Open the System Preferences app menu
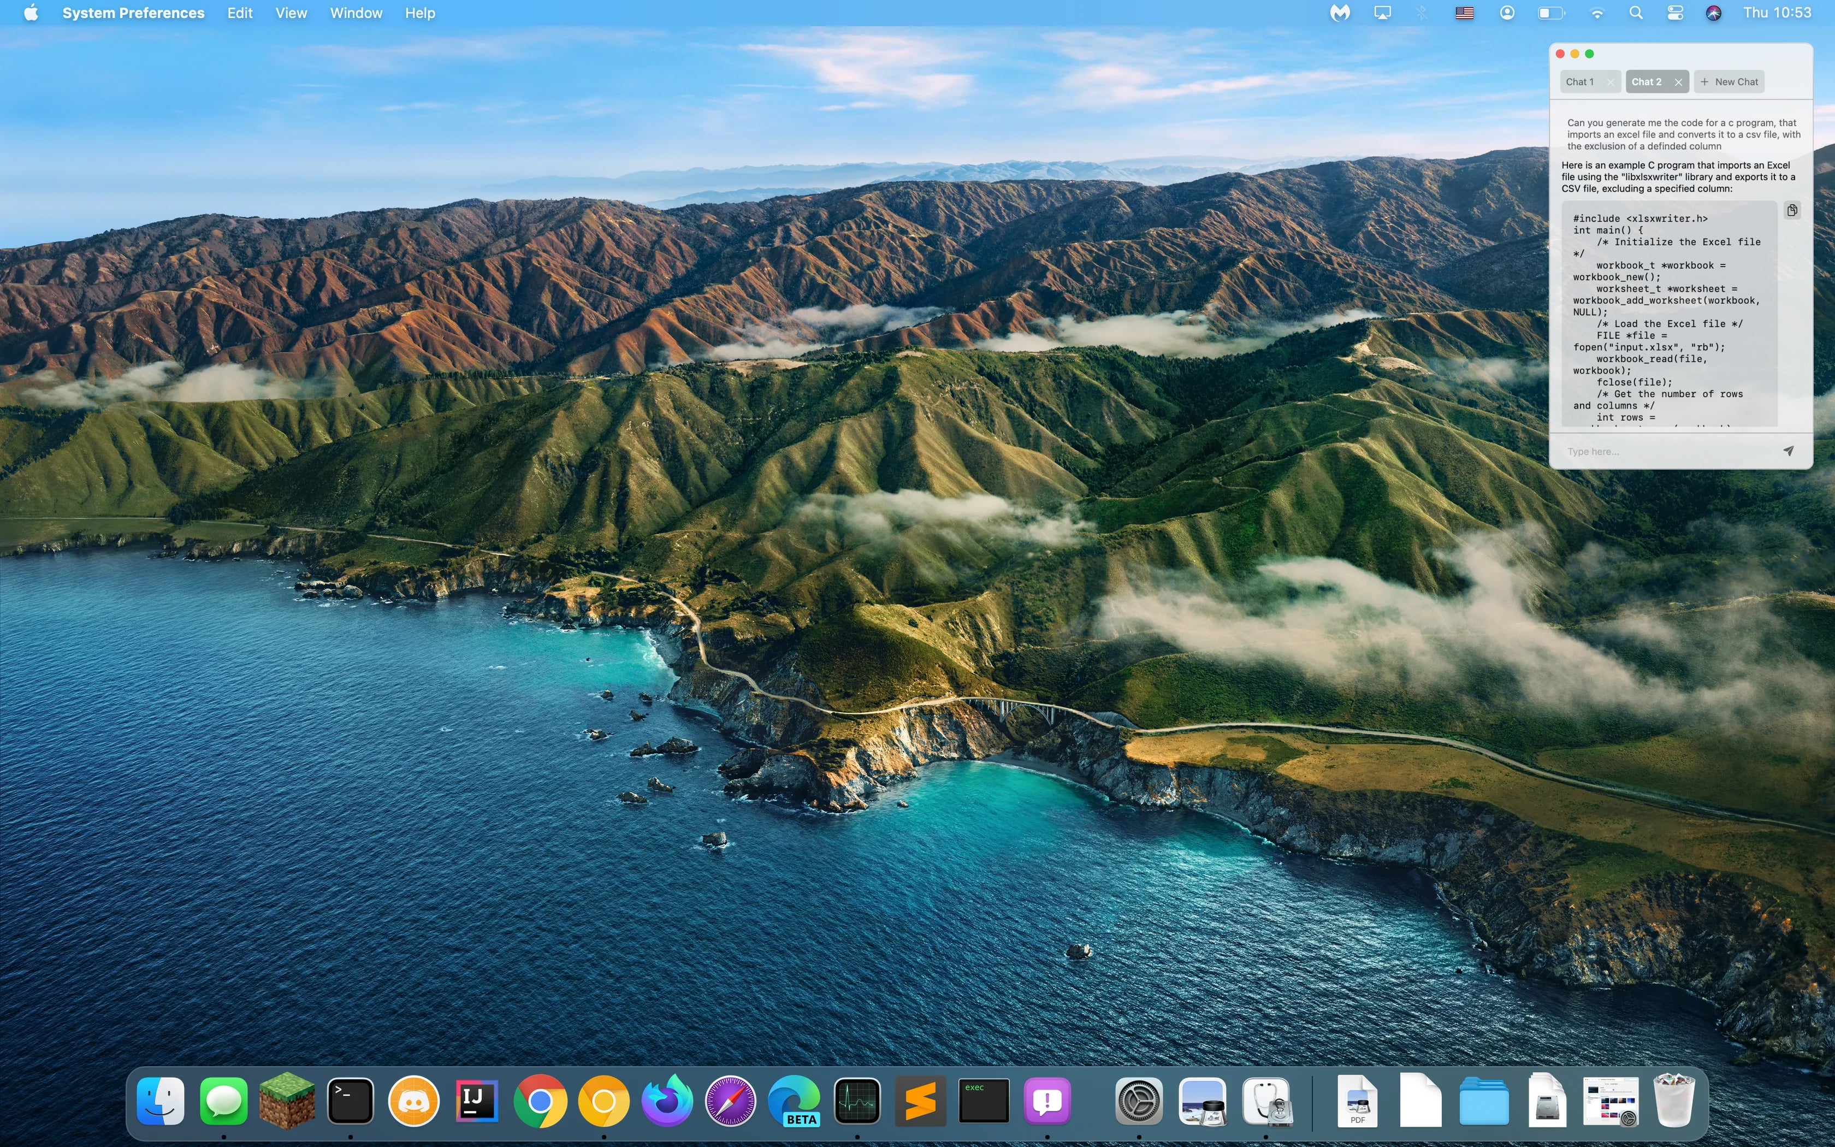 coord(133,13)
